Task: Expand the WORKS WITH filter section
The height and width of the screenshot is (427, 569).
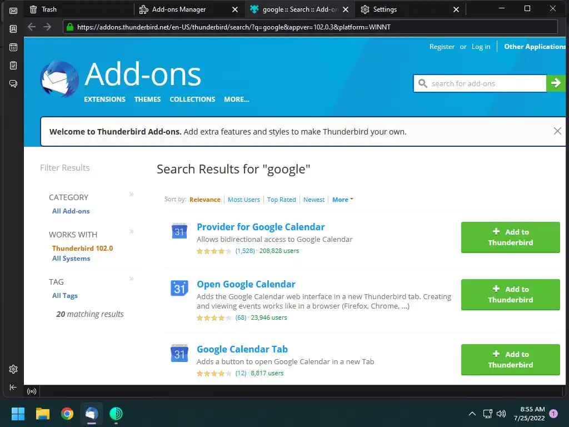Action: 132,232
